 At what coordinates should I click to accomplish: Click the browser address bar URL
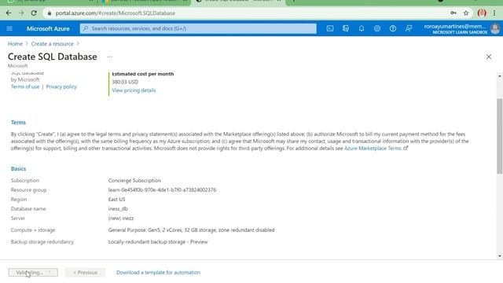tap(116, 13)
